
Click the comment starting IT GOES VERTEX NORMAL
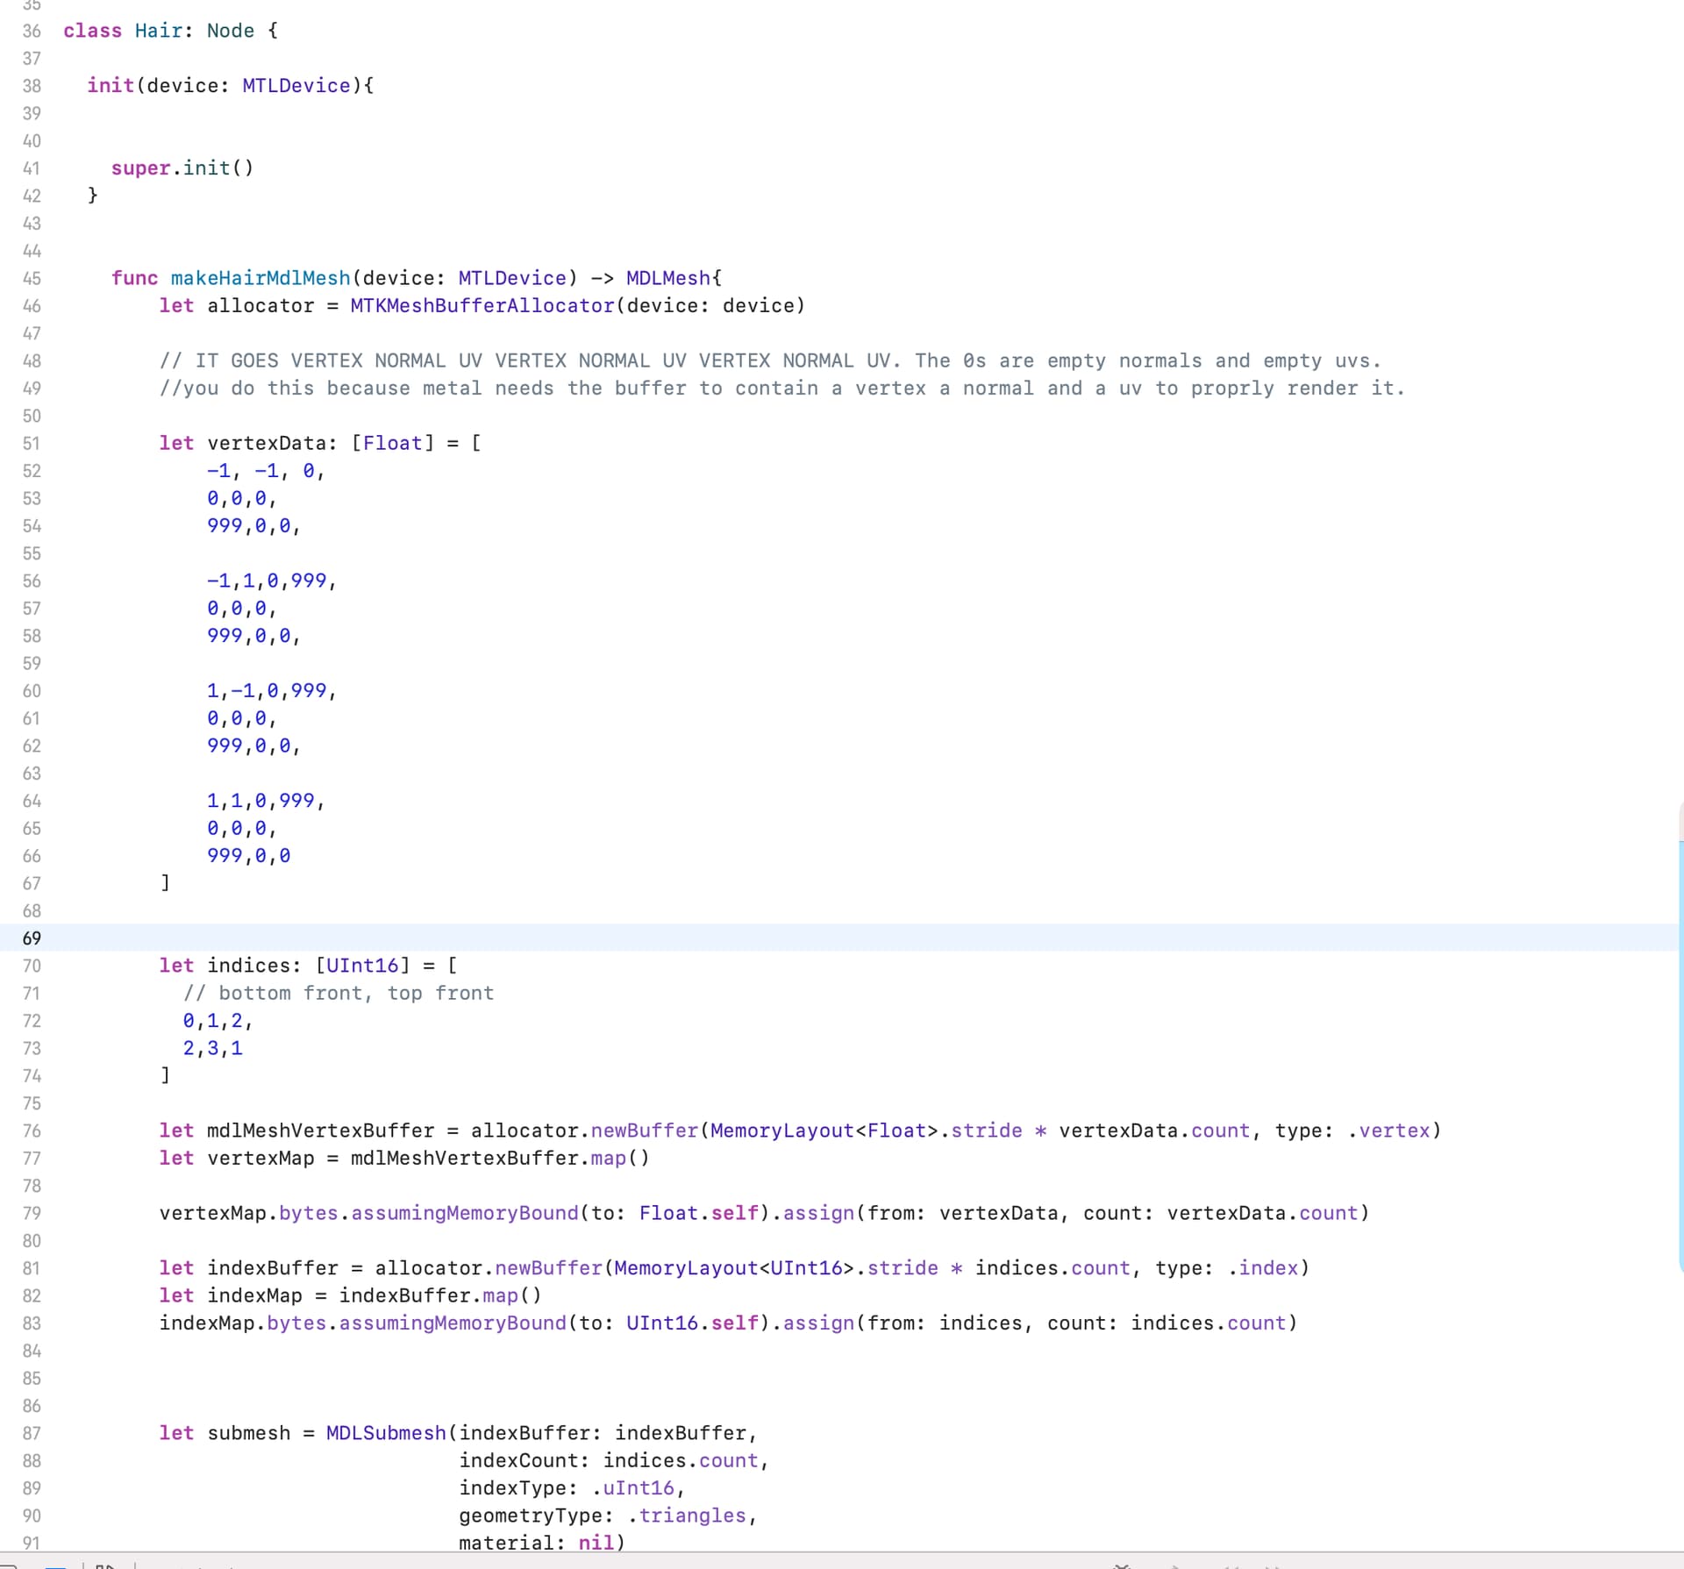(770, 361)
